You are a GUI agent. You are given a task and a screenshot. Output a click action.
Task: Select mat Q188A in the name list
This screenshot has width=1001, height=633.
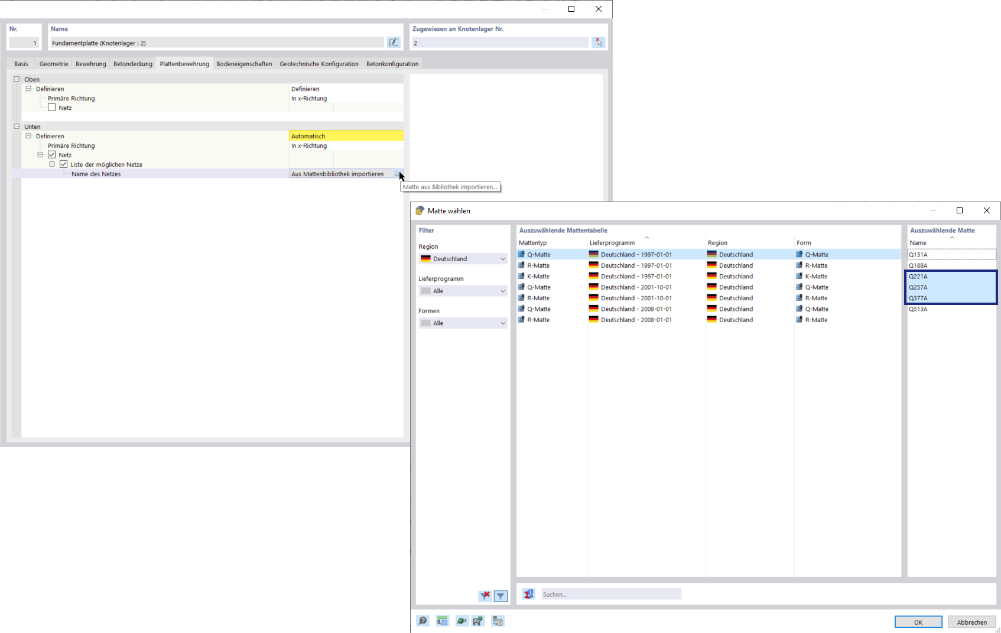(x=951, y=265)
